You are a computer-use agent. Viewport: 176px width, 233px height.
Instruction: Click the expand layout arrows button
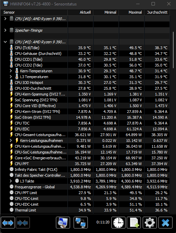8,222
